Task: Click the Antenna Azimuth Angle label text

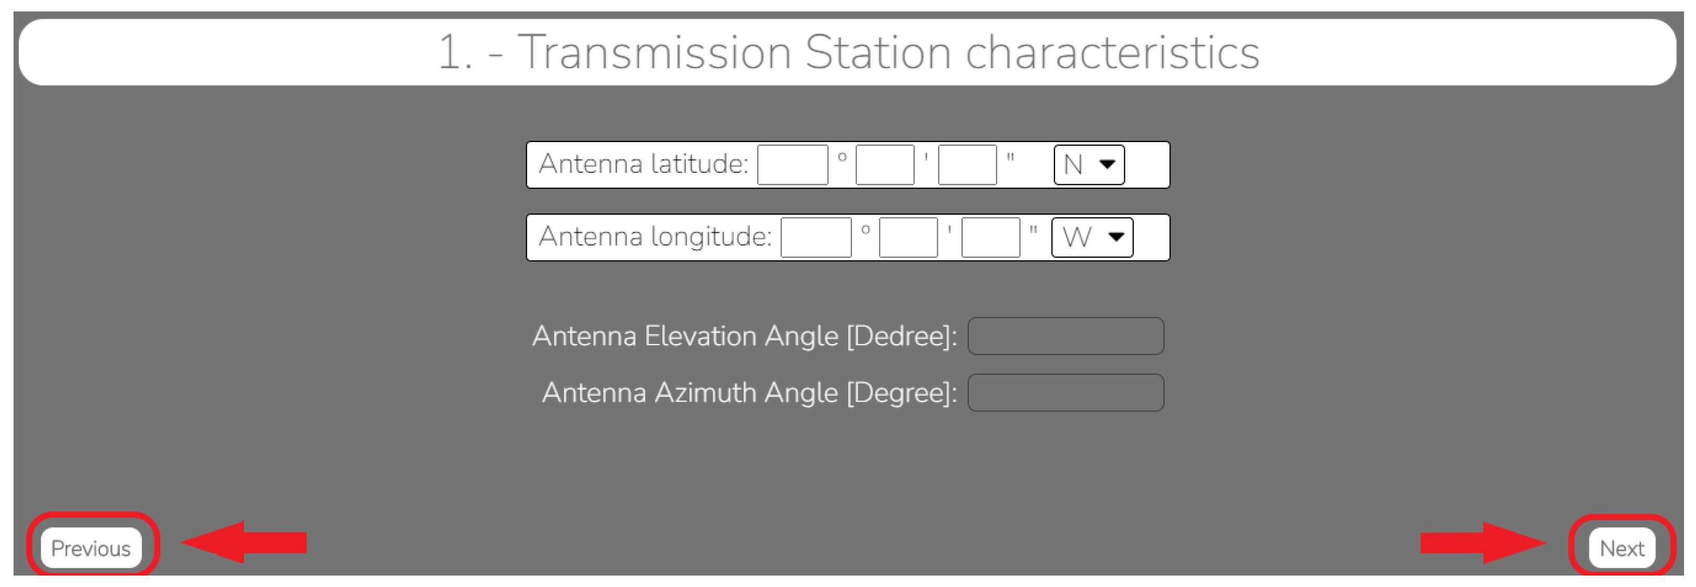Action: pos(749,393)
